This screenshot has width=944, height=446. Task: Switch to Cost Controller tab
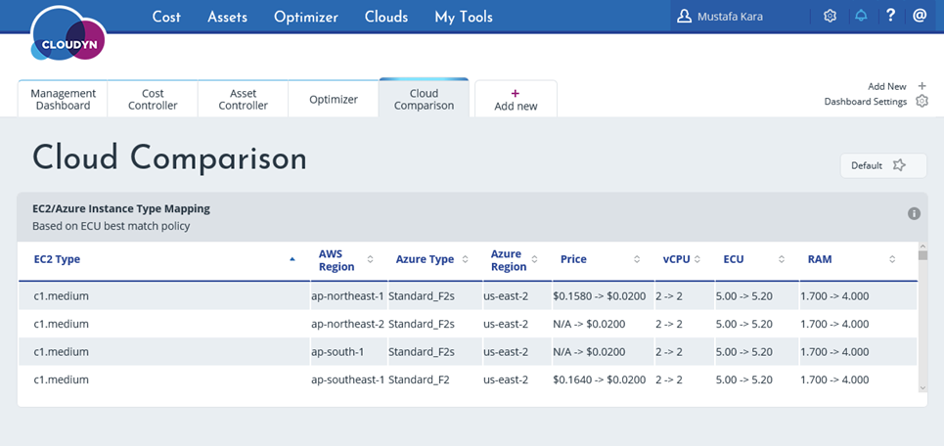153,100
